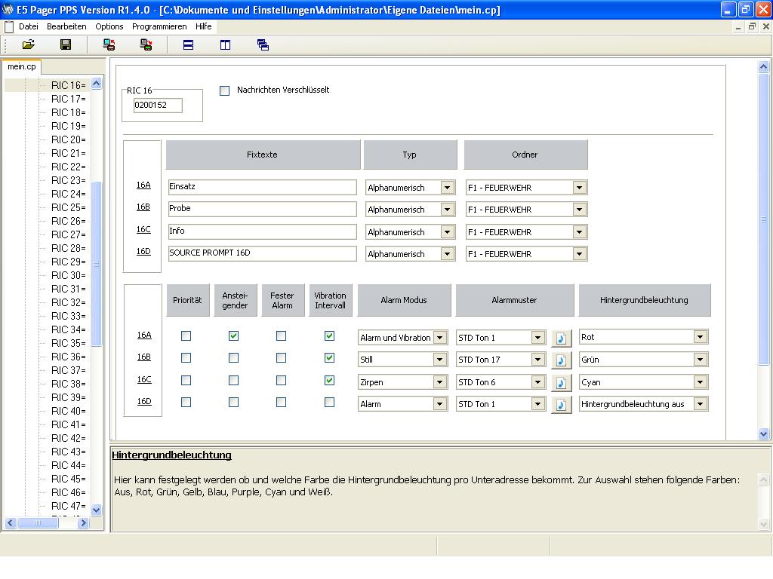This screenshot has width=773, height=579.
Task: Tile windows horizontally
Action: [x=188, y=44]
